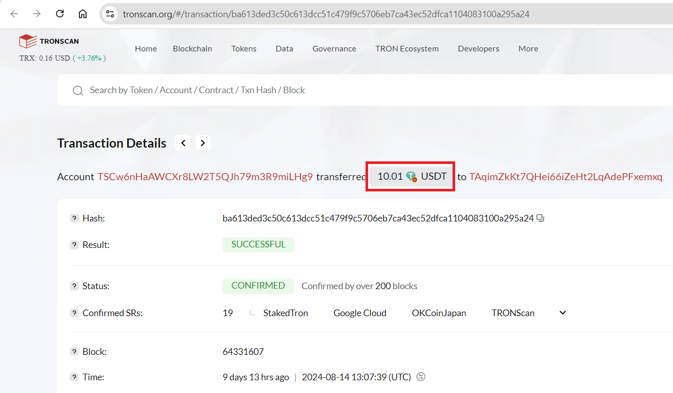This screenshot has width=673, height=393.
Task: Click the confirmed SRs count 19
Action: pos(228,313)
